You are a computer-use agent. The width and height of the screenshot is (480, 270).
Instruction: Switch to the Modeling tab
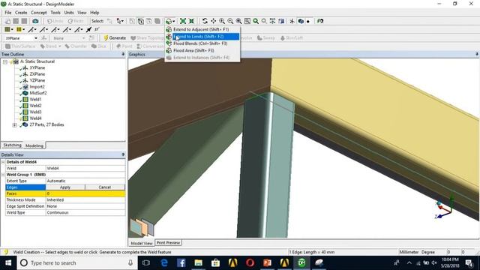click(34, 145)
